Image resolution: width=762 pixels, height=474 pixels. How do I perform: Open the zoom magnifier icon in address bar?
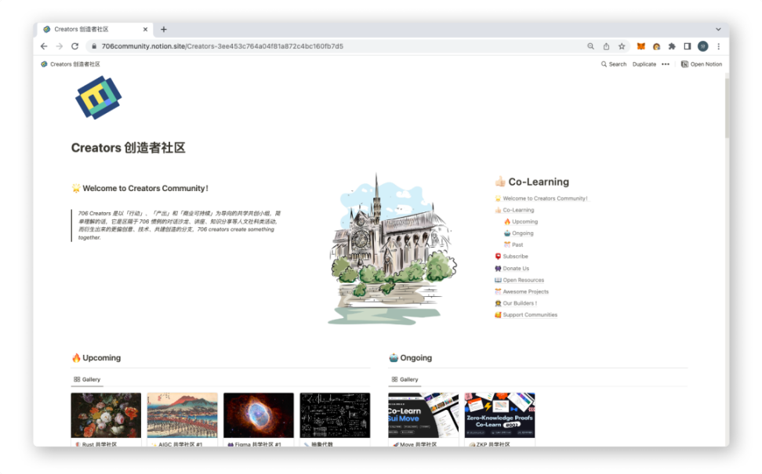[590, 46]
